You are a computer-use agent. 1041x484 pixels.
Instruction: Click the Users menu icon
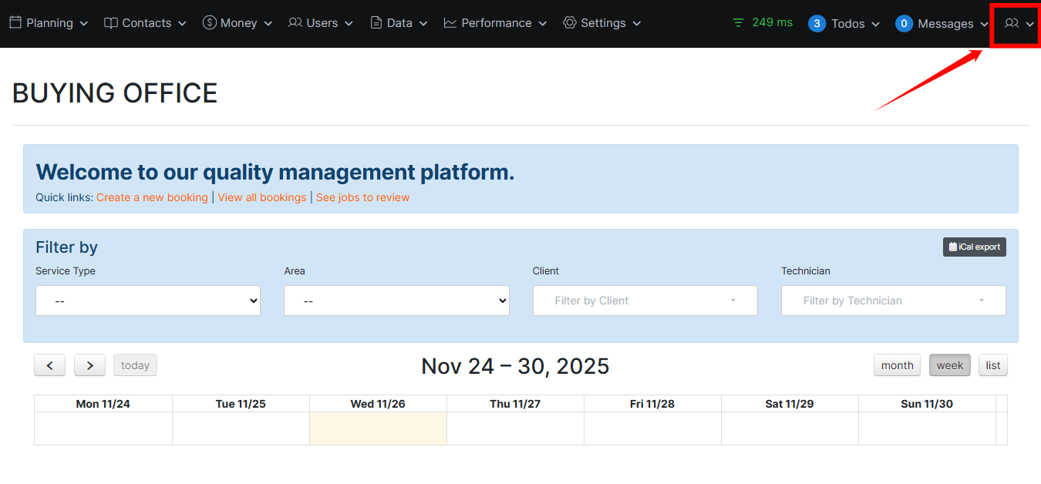tap(295, 22)
